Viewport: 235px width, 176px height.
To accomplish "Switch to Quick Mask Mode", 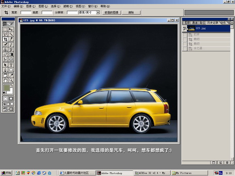I will pyautogui.click(x=11, y=99).
